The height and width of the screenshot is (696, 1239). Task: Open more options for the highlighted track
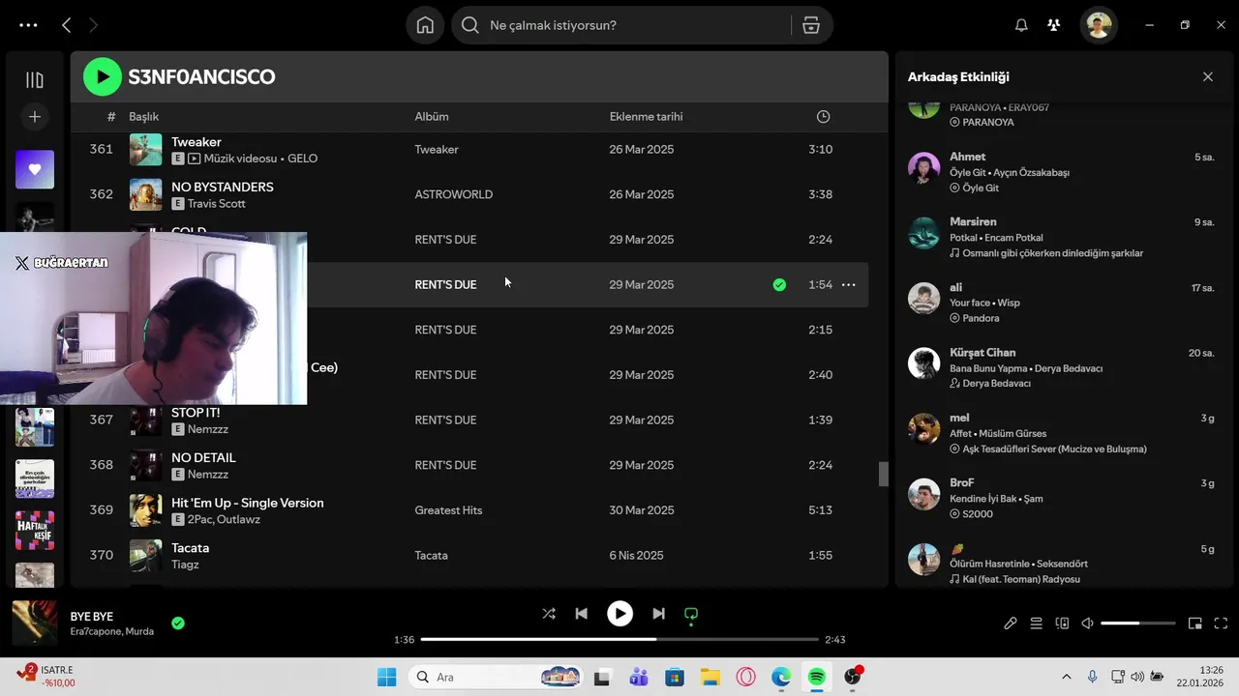[849, 285]
